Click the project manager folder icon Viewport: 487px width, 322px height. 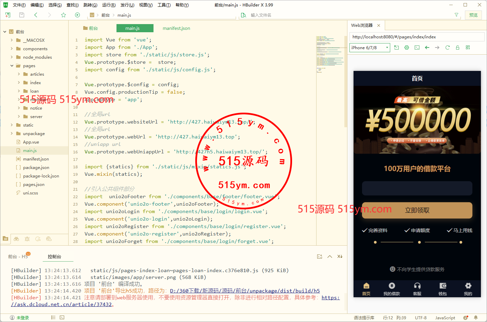click(5, 239)
